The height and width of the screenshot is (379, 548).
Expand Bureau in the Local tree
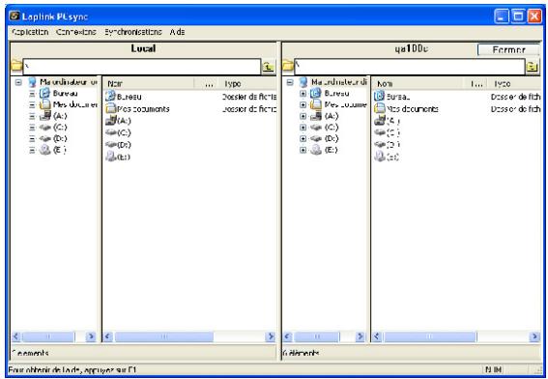coord(32,94)
